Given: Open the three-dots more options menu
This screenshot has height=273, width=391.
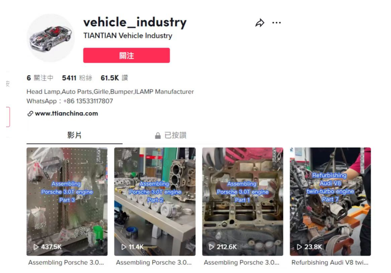Looking at the screenshot, I should 276,23.
